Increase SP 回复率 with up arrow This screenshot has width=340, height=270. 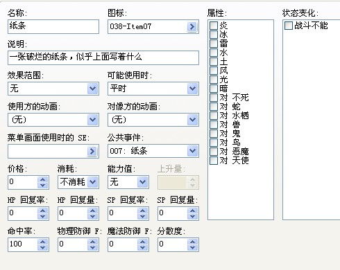point(143,210)
